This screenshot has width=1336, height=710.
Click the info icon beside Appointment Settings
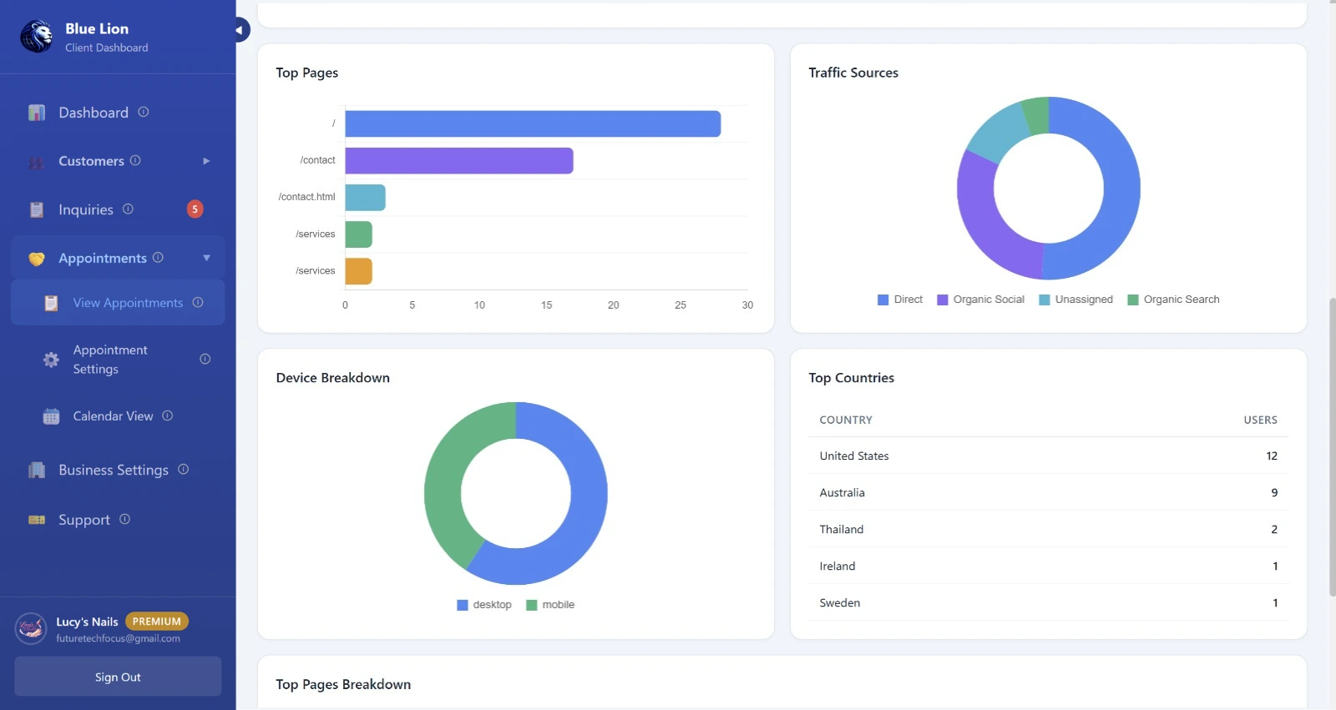click(205, 359)
